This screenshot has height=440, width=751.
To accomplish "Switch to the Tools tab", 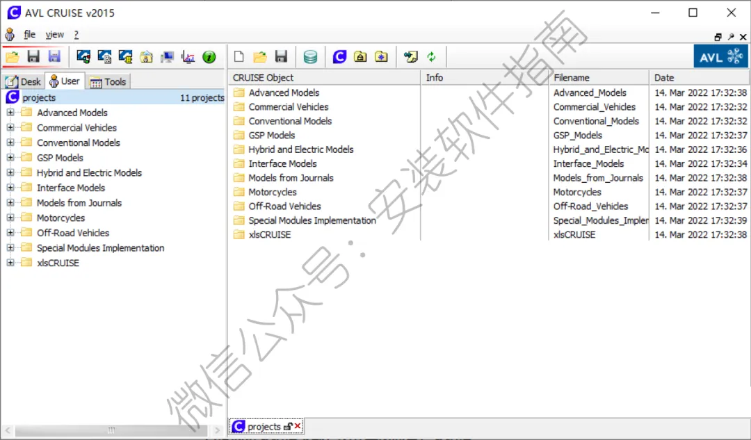I will pos(108,81).
